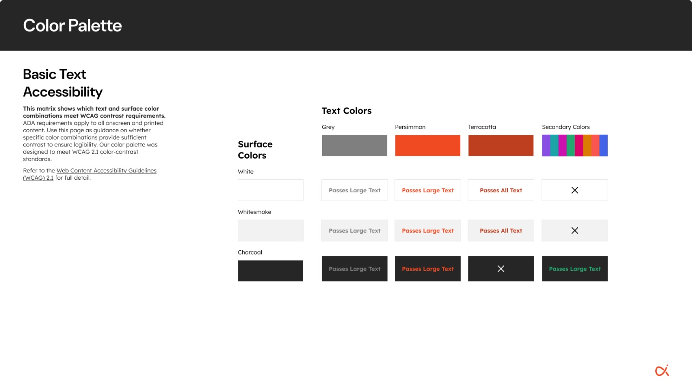Click the 'White' row label
Image resolution: width=692 pixels, height=389 pixels.
coord(246,172)
